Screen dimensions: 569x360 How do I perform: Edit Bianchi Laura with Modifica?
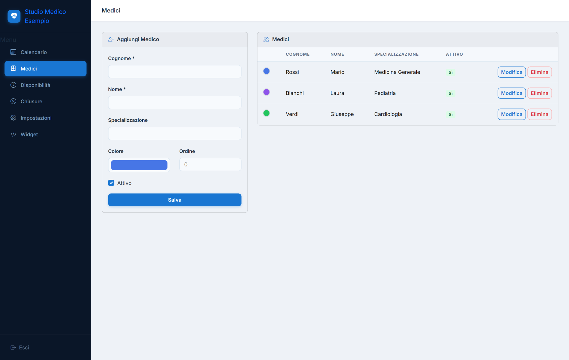click(512, 93)
